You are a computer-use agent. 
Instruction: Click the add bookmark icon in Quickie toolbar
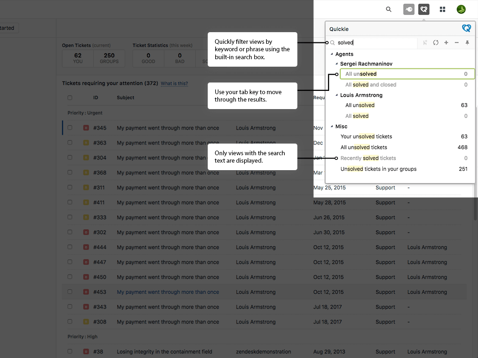[425, 42]
